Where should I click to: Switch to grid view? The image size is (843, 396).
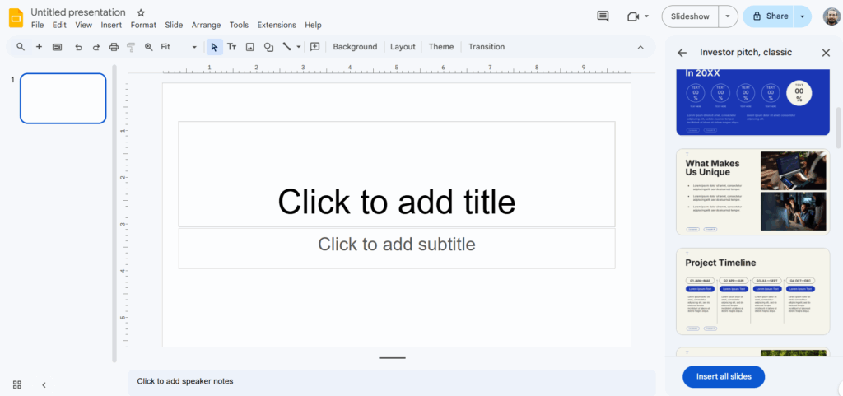pos(17,384)
